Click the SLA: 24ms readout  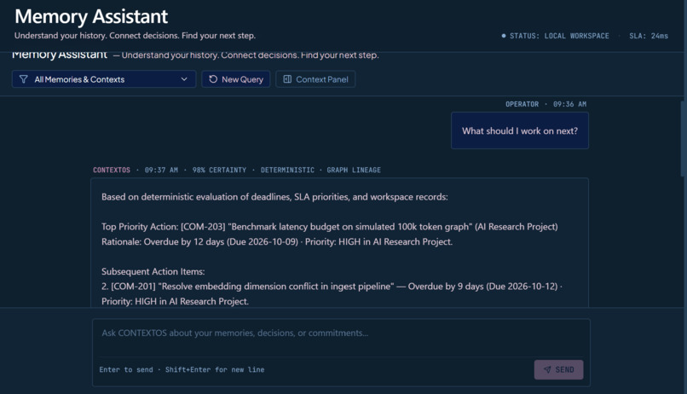click(x=649, y=36)
